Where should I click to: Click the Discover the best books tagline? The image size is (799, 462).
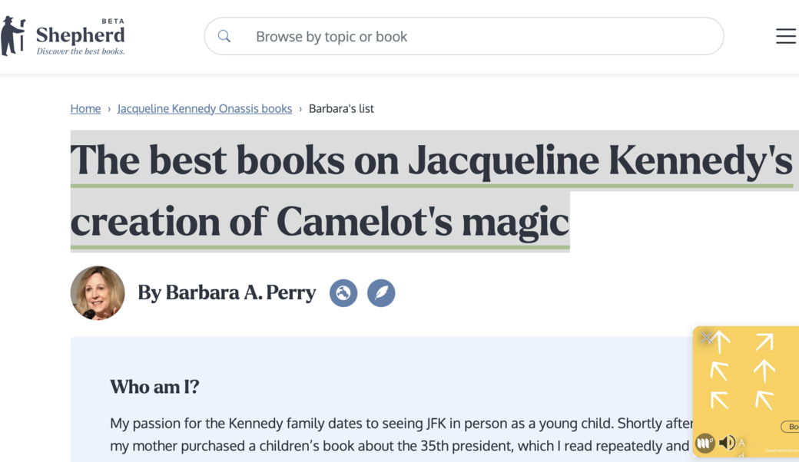(x=79, y=51)
